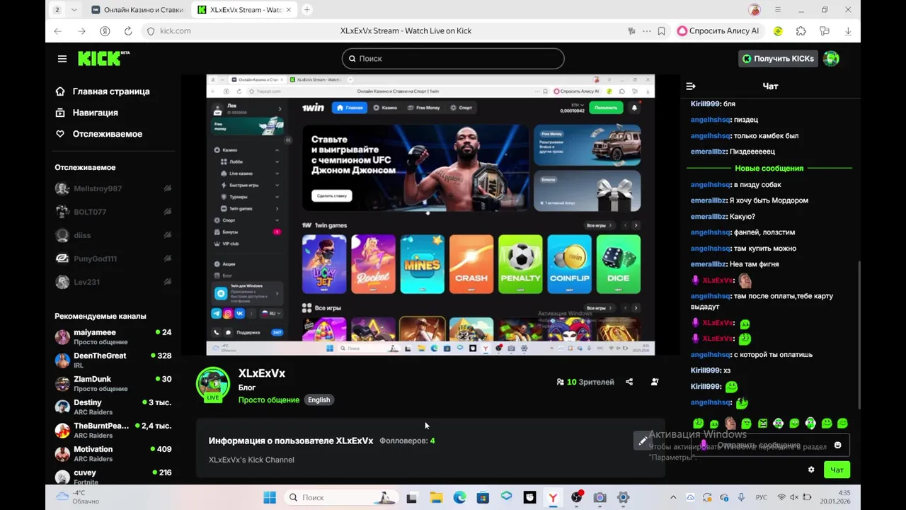This screenshot has width=906, height=510.
Task: Open the address bar more options dots
Action: pyautogui.click(x=646, y=31)
